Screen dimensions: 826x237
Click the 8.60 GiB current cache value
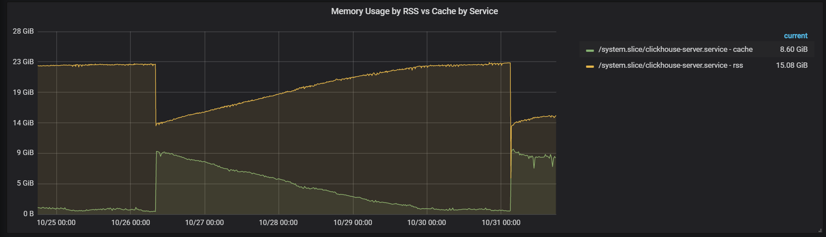click(794, 49)
